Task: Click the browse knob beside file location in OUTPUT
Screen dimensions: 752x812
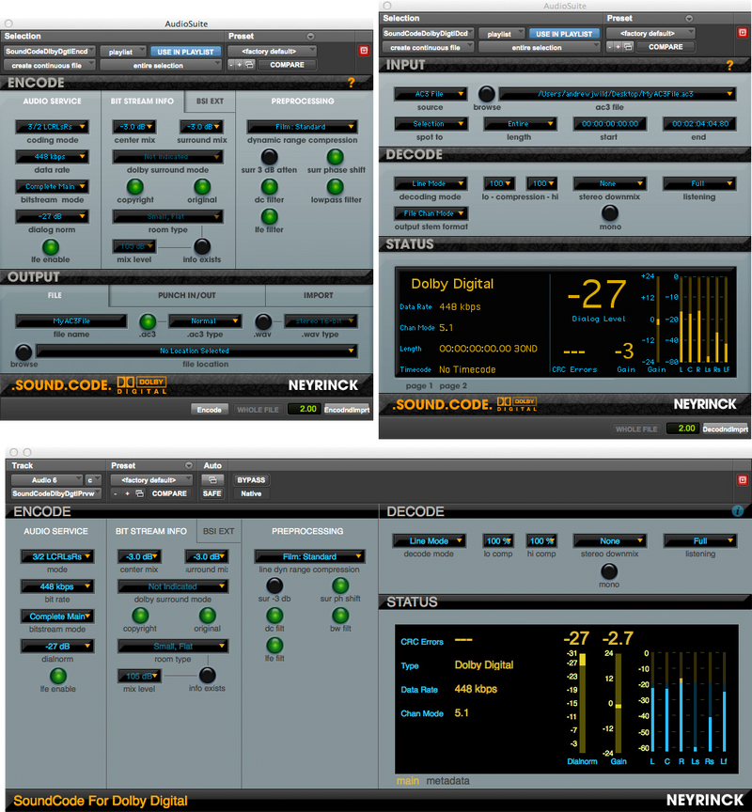Action: pos(23,351)
